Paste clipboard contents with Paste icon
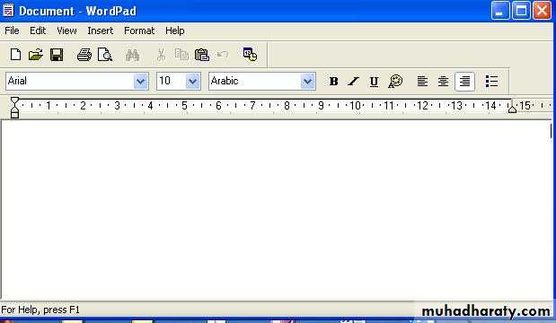Image resolution: width=556 pixels, height=323 pixels. [x=202, y=55]
